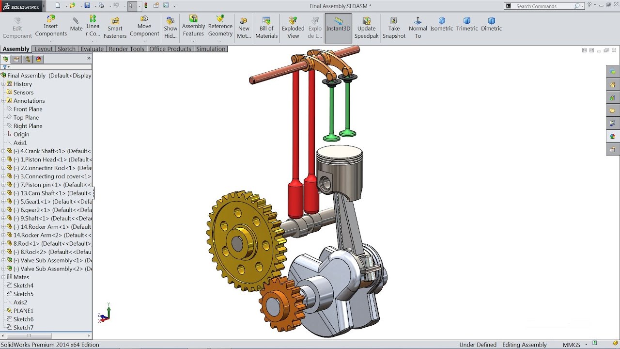The width and height of the screenshot is (620, 349).
Task: Open Appearances task pane tab
Action: tap(613, 137)
